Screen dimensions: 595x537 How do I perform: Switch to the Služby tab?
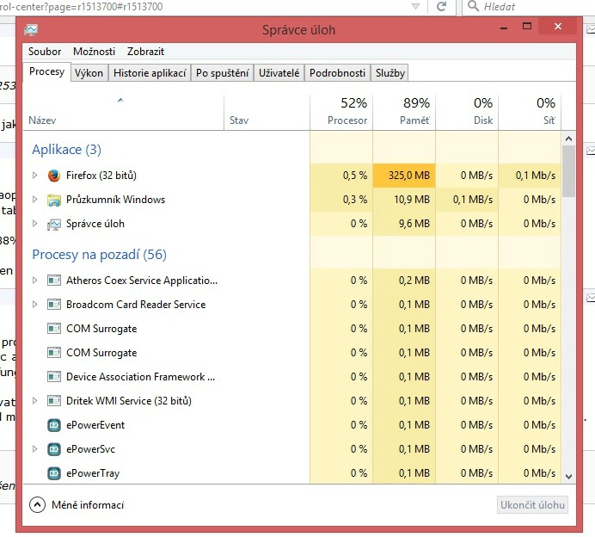coord(390,73)
